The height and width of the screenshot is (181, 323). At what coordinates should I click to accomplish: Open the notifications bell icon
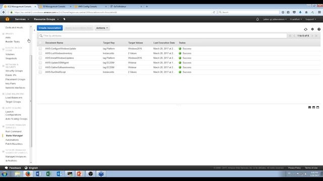257,19
